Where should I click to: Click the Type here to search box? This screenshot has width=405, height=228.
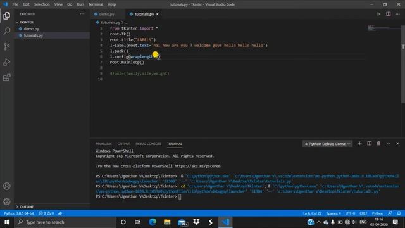(x=65, y=222)
